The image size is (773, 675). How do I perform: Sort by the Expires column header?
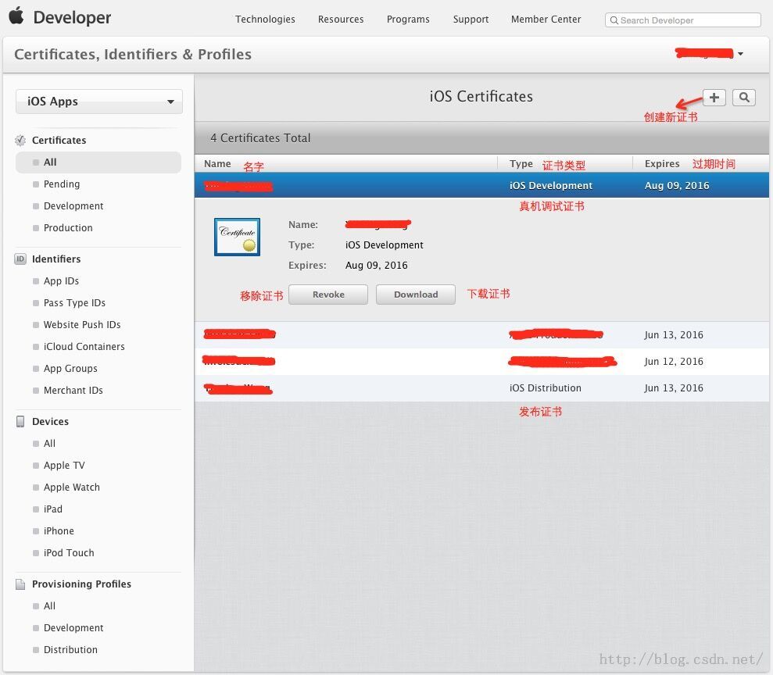coord(662,163)
